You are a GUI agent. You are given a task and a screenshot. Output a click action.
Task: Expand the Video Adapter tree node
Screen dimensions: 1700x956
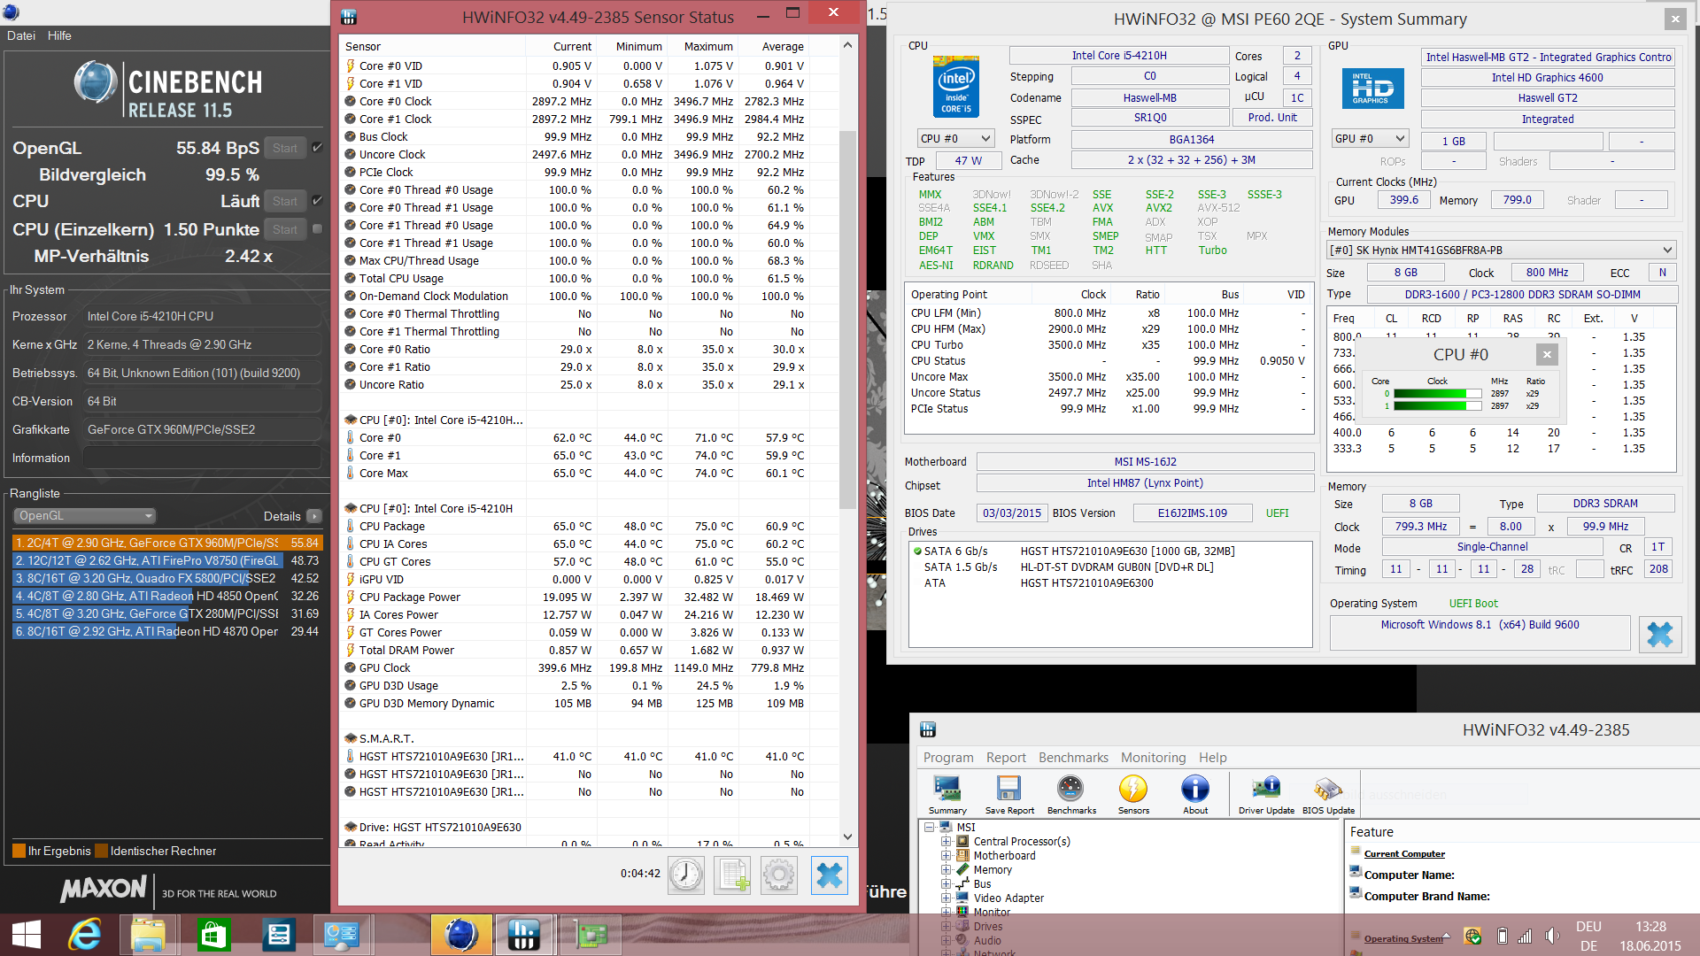[x=946, y=898]
